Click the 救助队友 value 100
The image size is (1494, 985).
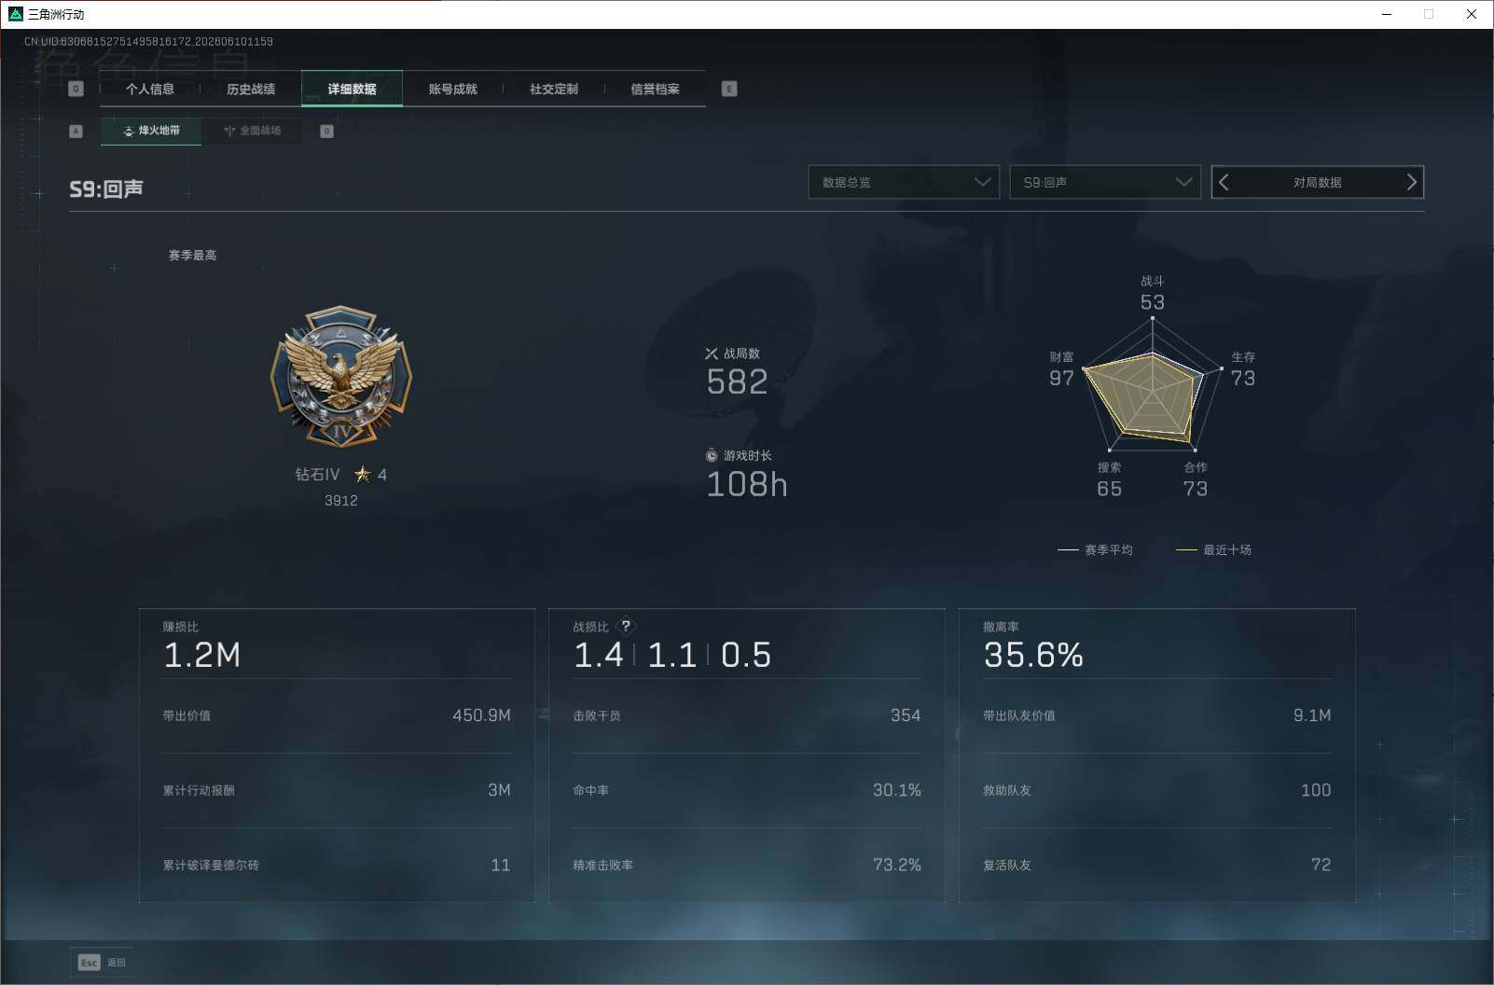[1316, 790]
